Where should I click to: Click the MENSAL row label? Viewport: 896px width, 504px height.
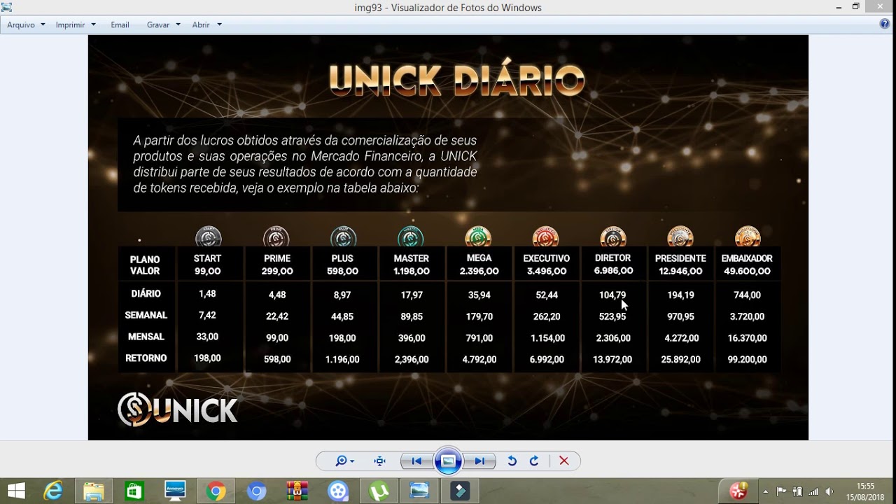pos(146,337)
